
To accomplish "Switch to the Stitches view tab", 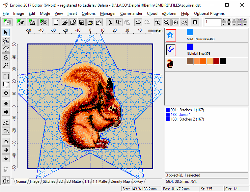I will pyautogui.click(x=49, y=181).
